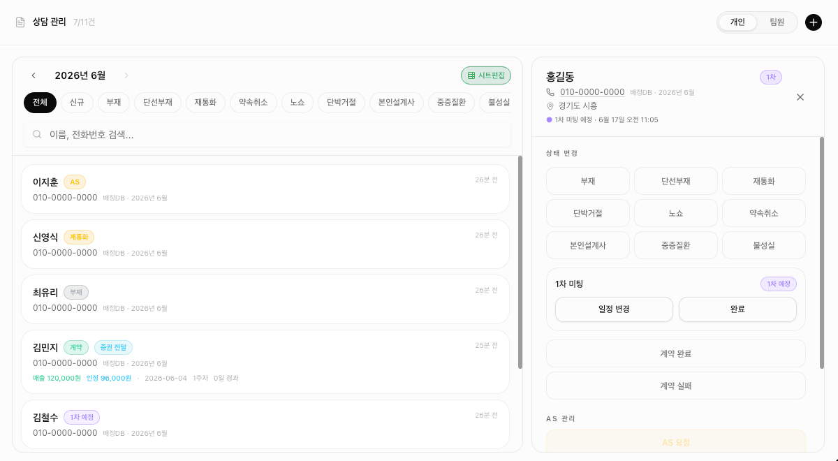Open 김철수 consultation card
The width and height of the screenshot is (838, 461).
coord(265,424)
